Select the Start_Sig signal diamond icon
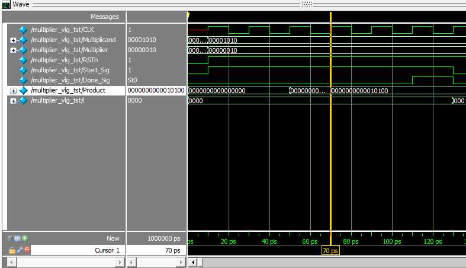The image size is (466, 268). pos(23,70)
